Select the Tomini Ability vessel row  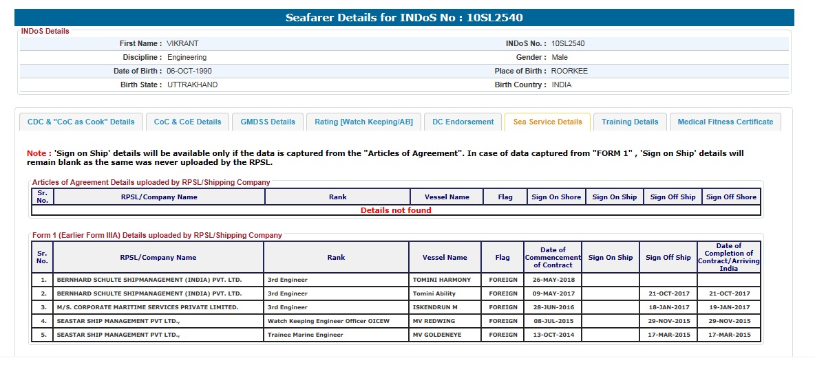434,293
